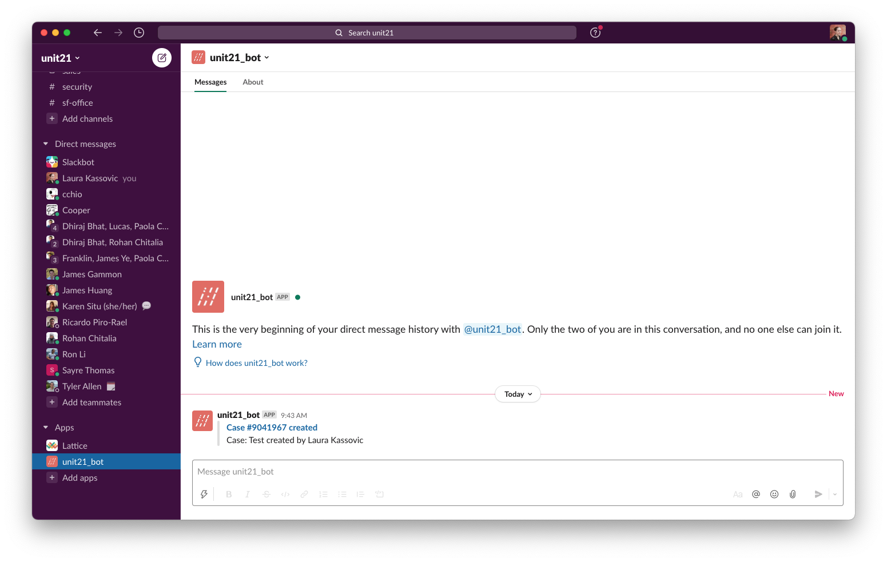
Task: Open How does unit21_bot work link
Action: click(x=257, y=363)
